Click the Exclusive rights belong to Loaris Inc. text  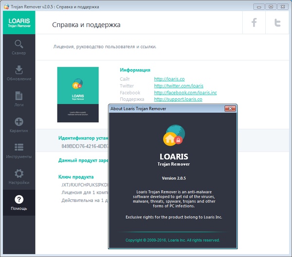pos(174,217)
